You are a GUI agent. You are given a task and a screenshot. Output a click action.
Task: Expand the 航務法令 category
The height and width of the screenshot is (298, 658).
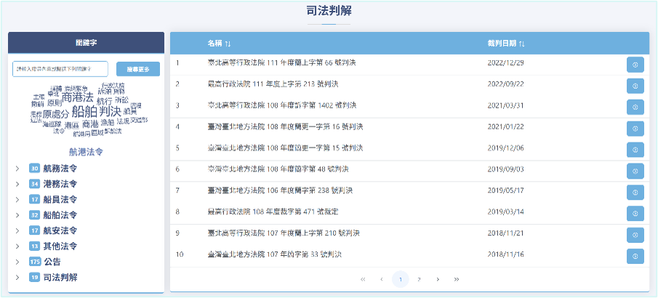17,169
